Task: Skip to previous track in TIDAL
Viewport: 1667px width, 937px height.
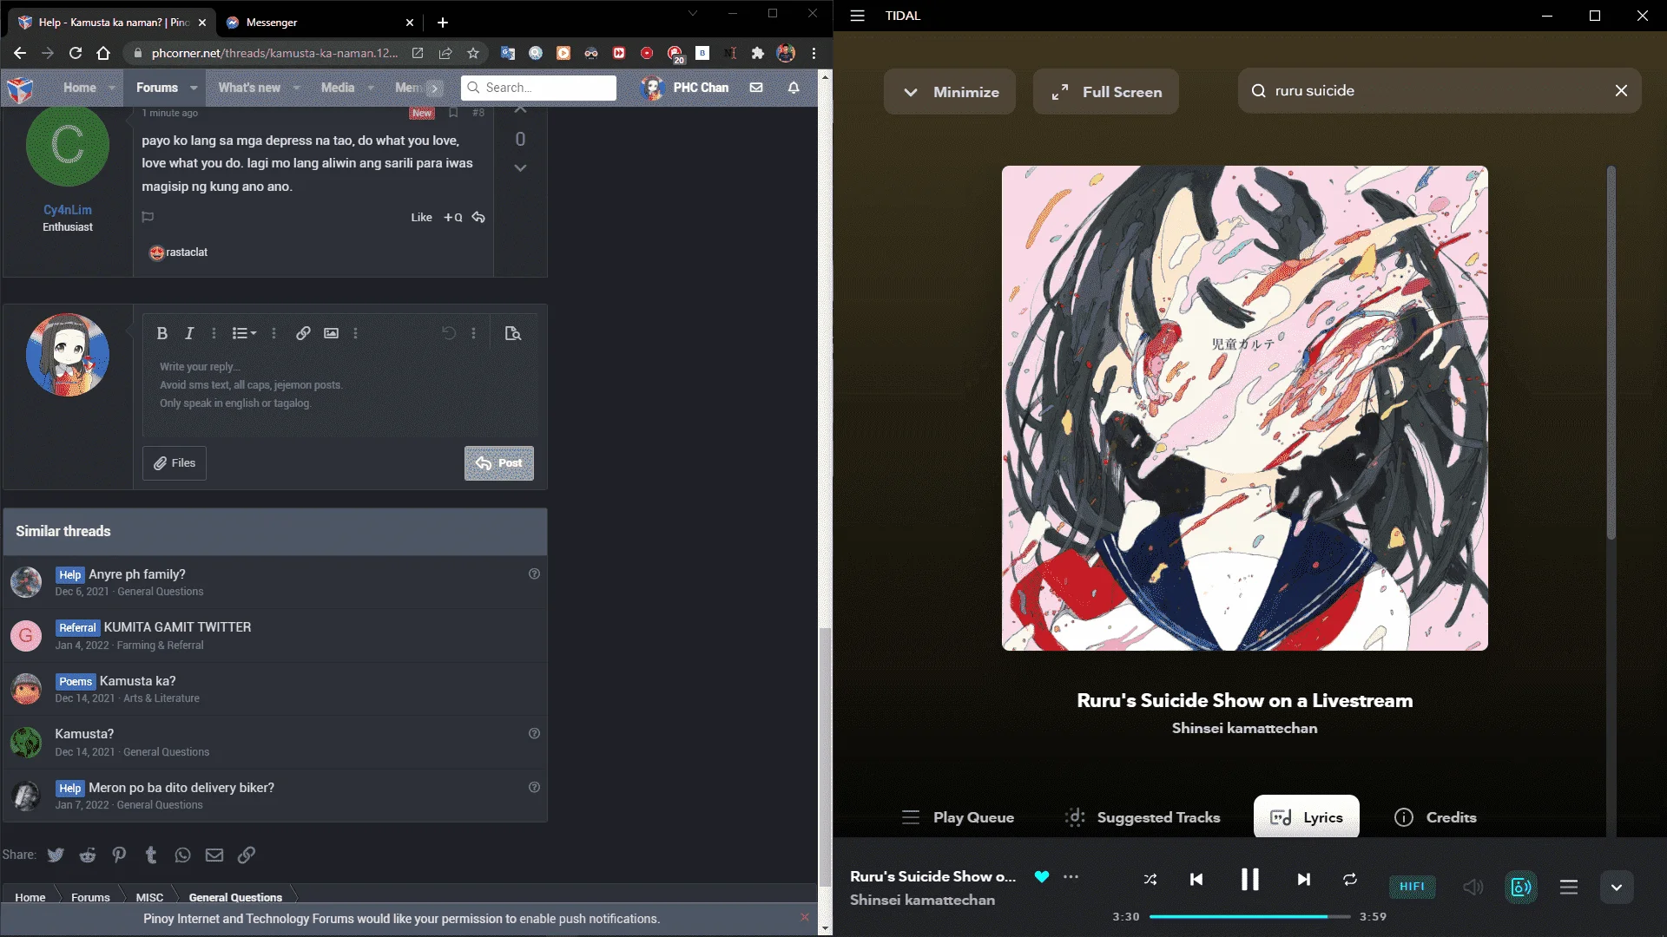Action: coord(1196,880)
